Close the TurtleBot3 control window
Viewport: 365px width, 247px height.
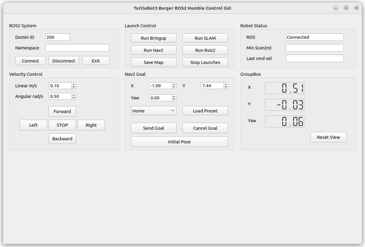[356, 8]
